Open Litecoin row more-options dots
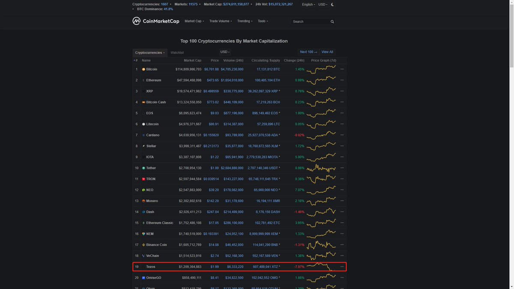Viewport: 514px width, 289px height. (x=342, y=124)
